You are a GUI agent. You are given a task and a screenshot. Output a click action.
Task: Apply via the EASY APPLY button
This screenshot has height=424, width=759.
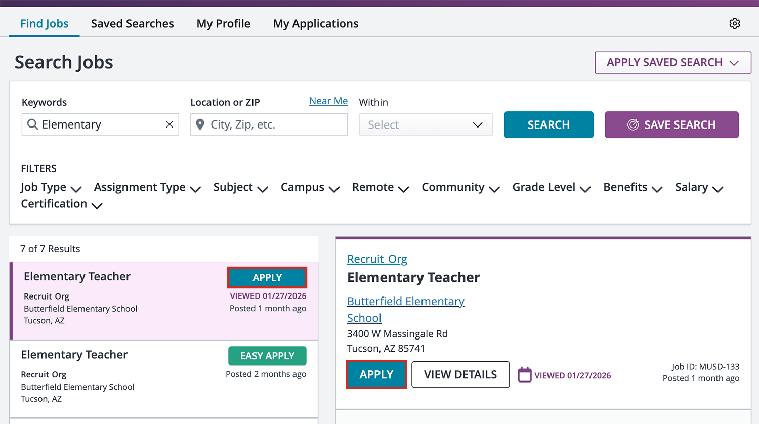point(267,356)
